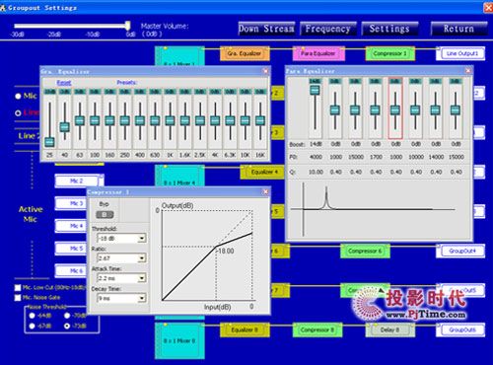Open the Delay 8 block
Viewport: 493px width, 365px height.
tap(389, 329)
